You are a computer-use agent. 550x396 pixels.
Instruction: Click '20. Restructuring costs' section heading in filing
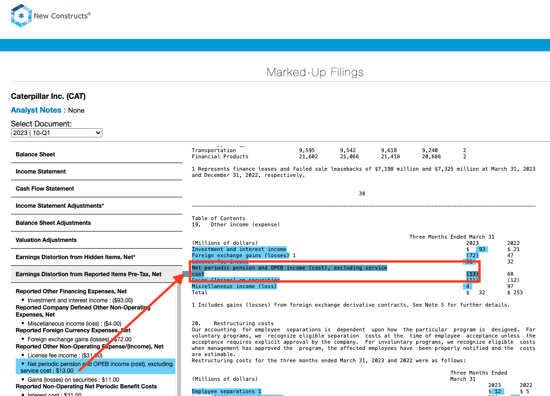click(x=232, y=324)
